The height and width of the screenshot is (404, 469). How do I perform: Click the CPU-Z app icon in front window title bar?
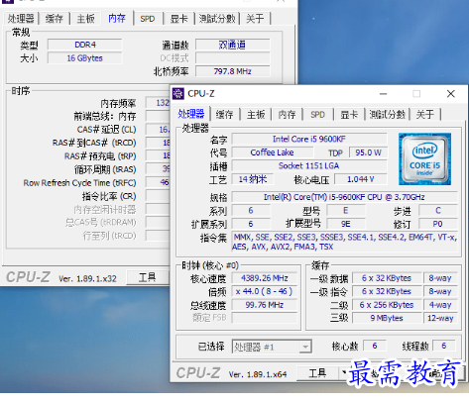(x=178, y=94)
